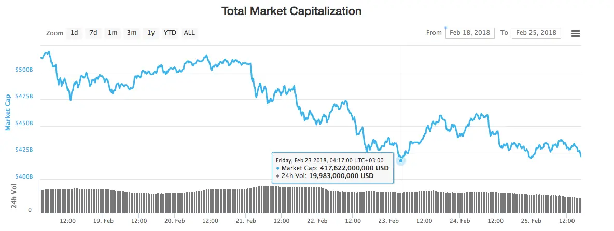Screen dimensions: 614x231
Task: Click the Market Cap axis label
Action: (7, 112)
